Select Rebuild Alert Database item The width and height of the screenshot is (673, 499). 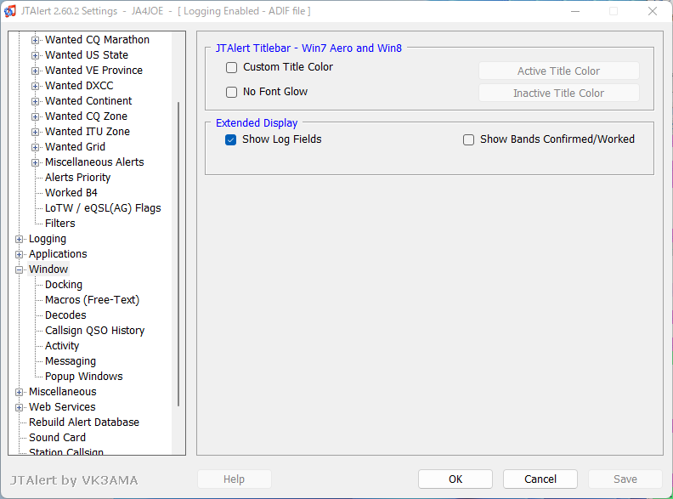84,422
